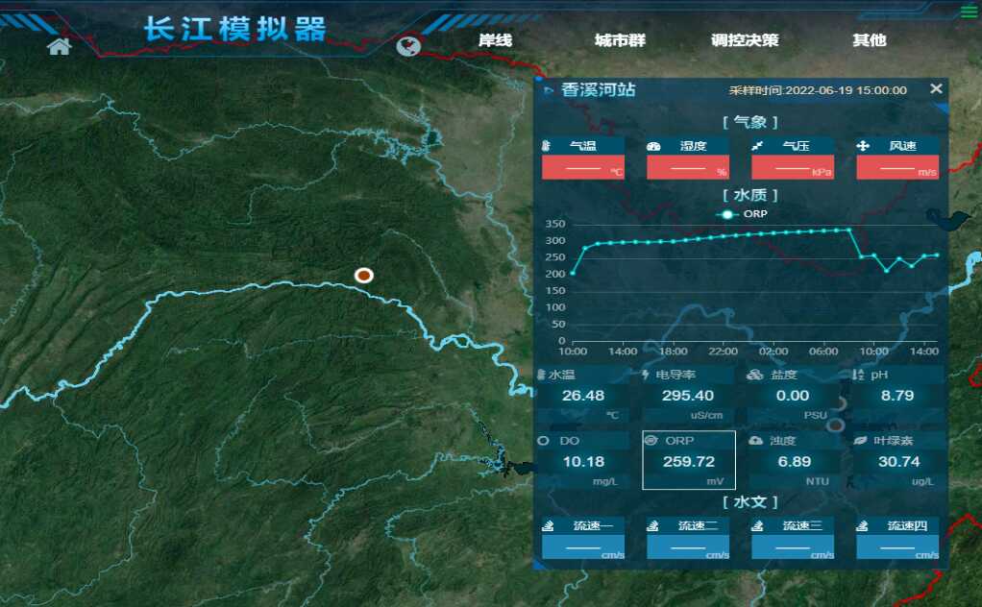Image resolution: width=982 pixels, height=607 pixels.
Task: Toggle the ORP series in chart legend
Action: (x=744, y=214)
